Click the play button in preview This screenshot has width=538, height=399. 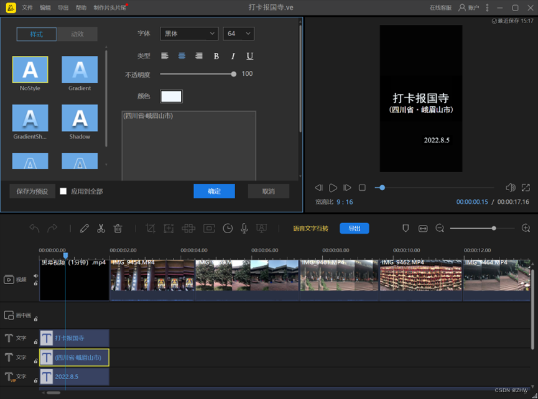pos(333,188)
